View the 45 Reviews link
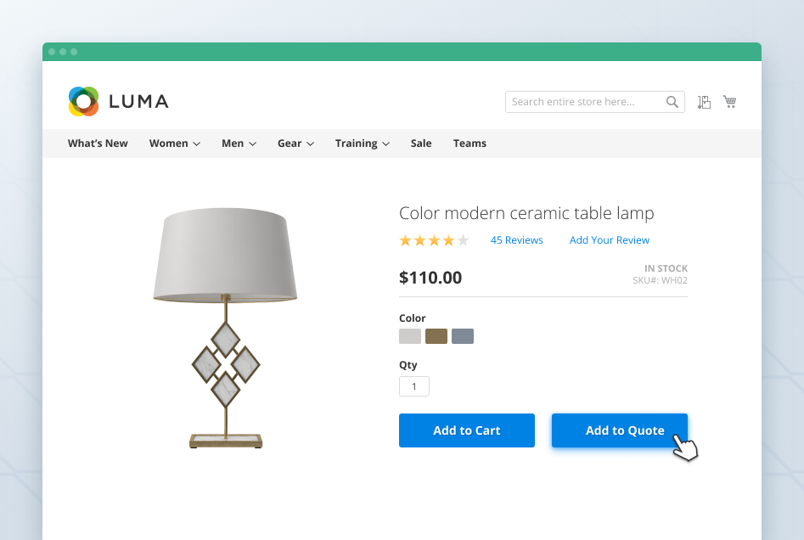The width and height of the screenshot is (804, 540). [516, 240]
